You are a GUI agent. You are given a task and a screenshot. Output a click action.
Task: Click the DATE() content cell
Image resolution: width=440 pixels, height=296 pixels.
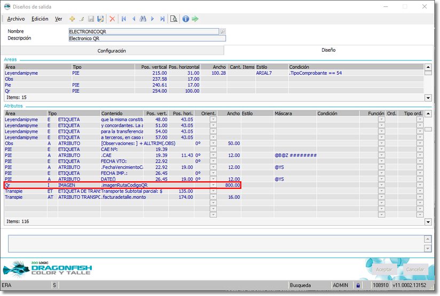point(122,179)
